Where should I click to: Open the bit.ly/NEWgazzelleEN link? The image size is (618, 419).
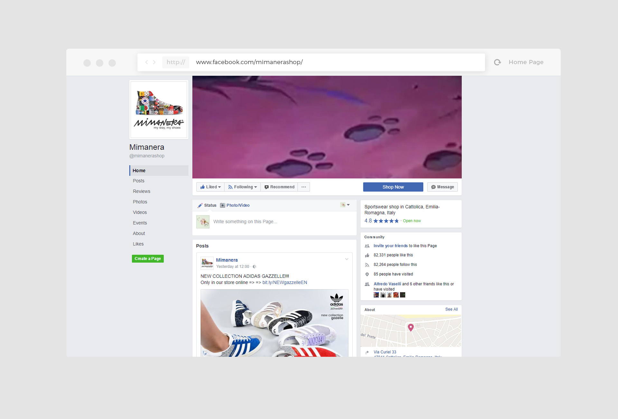285,283
